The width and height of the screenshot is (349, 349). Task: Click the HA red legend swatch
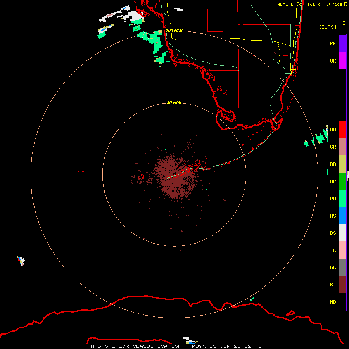click(342, 130)
